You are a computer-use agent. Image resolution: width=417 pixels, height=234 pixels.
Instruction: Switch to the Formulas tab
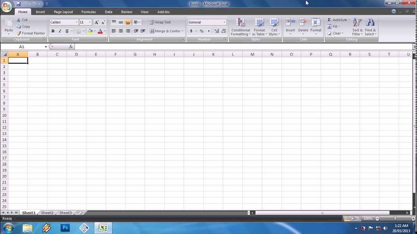coord(89,12)
